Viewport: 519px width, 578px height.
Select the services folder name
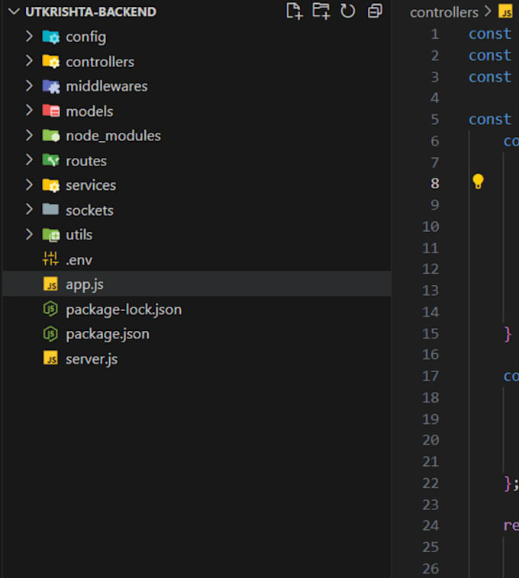click(91, 185)
